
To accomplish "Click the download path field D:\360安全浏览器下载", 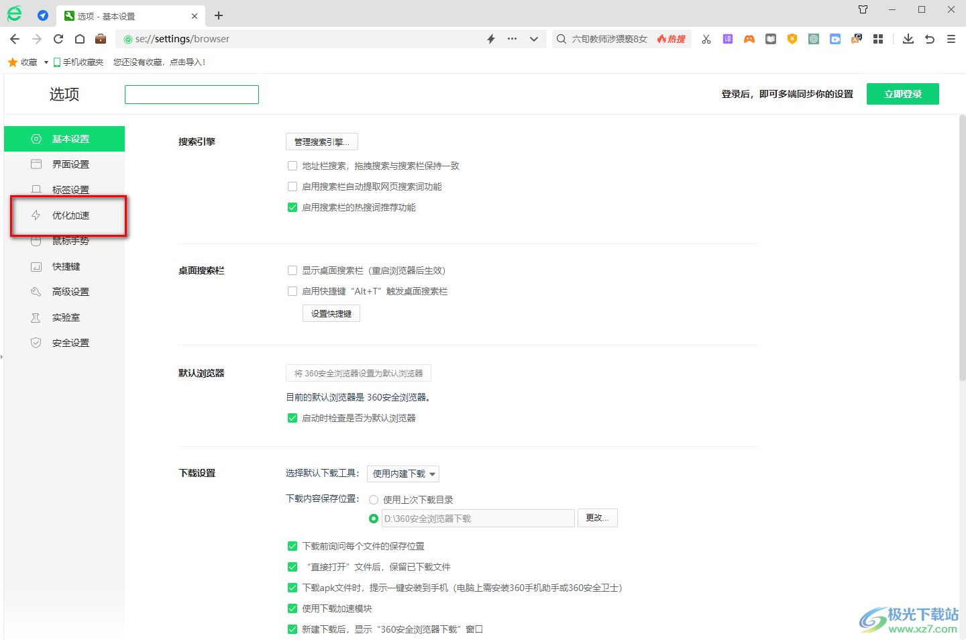I will pos(478,519).
